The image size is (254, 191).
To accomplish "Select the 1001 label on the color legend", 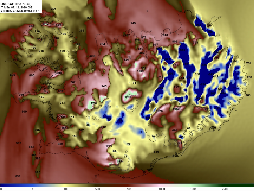I will (x=193, y=189).
